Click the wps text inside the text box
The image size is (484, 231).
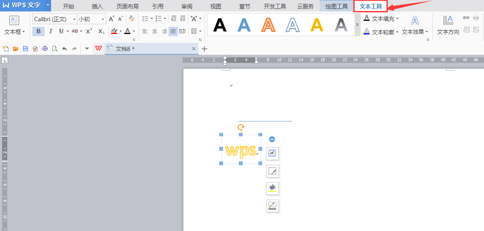click(x=241, y=150)
